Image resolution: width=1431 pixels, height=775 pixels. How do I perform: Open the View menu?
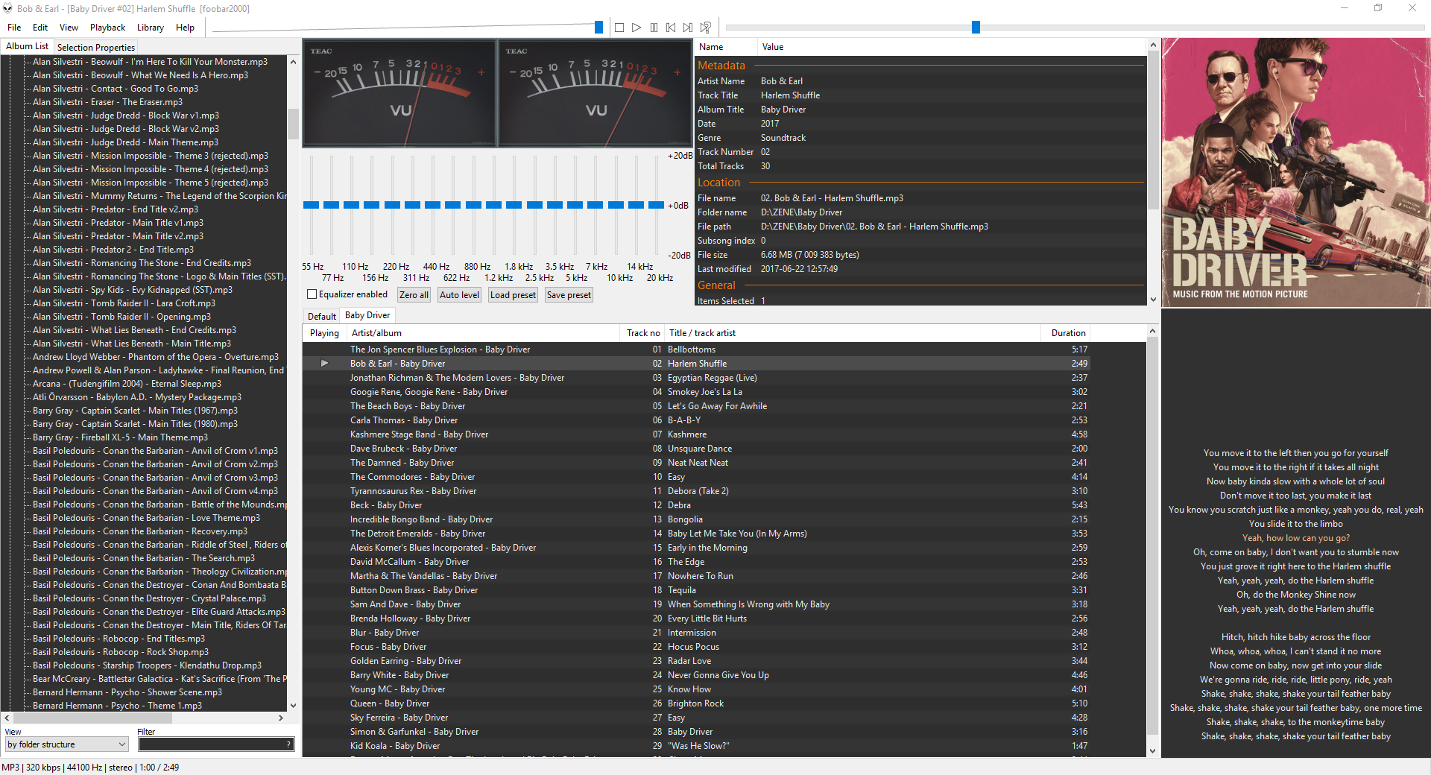pos(69,28)
